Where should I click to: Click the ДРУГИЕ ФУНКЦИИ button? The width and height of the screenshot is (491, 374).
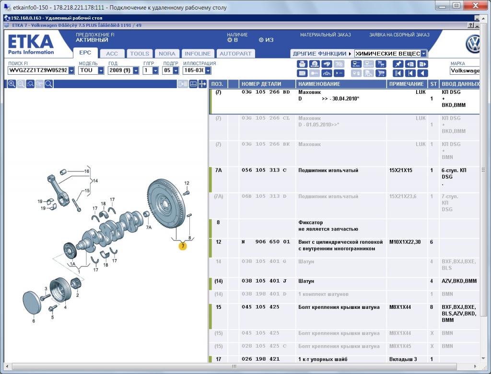coord(322,54)
